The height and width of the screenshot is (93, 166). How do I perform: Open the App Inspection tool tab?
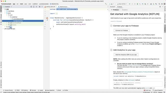click(50, 90)
